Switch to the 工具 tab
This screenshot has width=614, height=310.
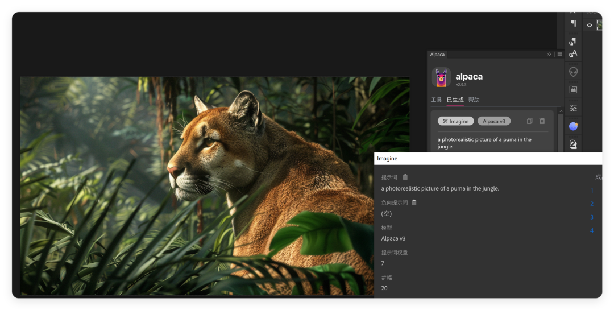pos(436,100)
